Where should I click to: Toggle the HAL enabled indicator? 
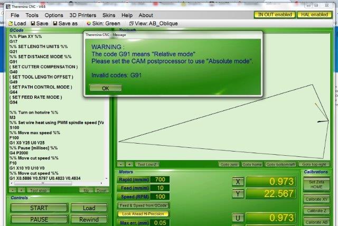click(315, 15)
